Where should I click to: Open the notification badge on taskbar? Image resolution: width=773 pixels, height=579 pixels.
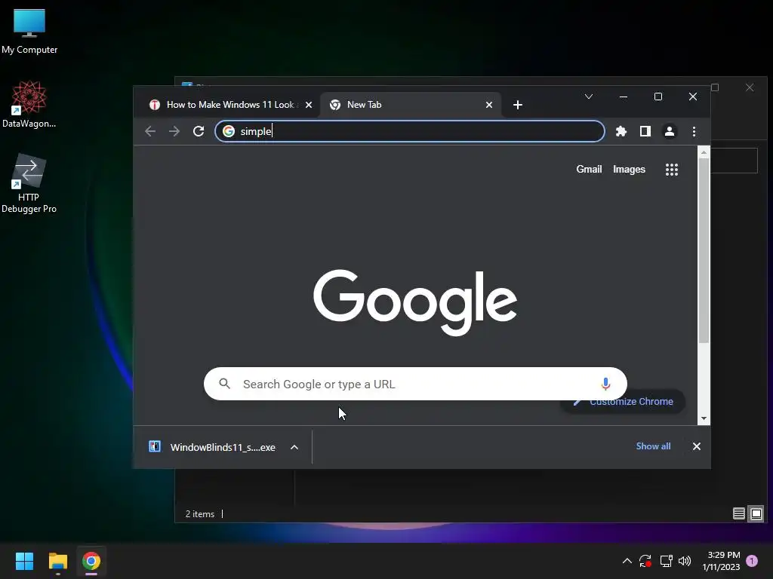click(752, 560)
